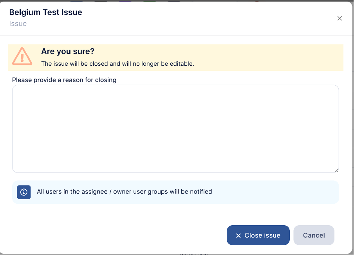The height and width of the screenshot is (255, 354).
Task: Click the 'Close issue' button label text
Action: pos(262,235)
